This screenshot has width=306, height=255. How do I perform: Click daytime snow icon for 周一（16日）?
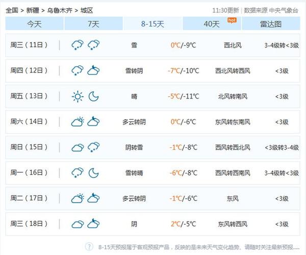[x=78, y=173]
